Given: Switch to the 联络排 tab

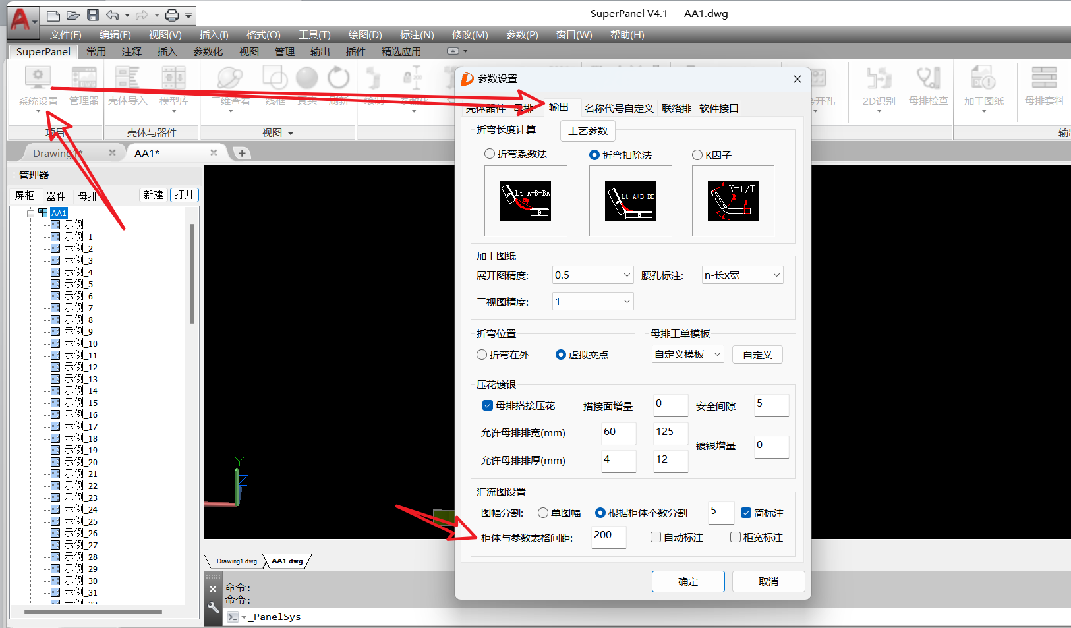Looking at the screenshot, I should pyautogui.click(x=676, y=108).
